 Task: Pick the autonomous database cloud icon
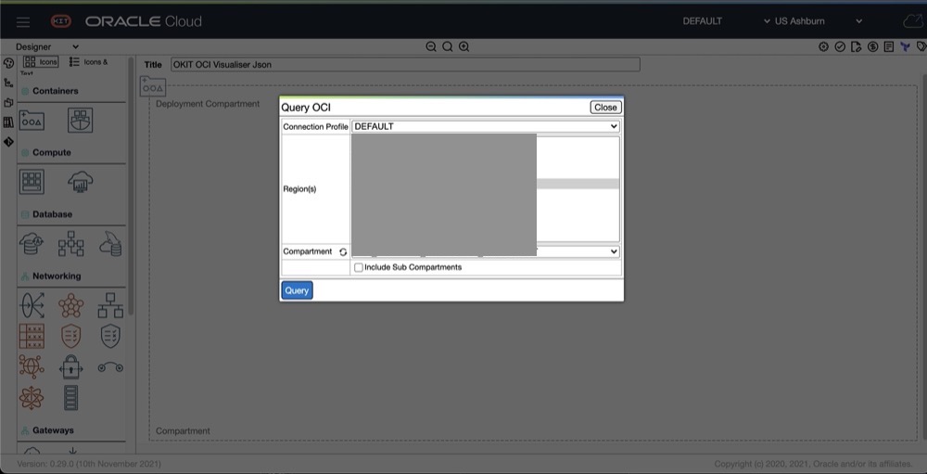[x=32, y=244]
